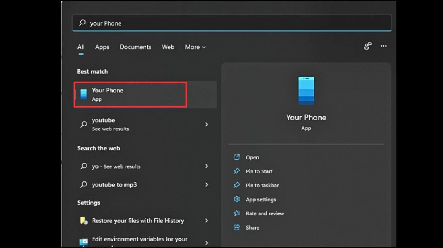Select the Web filter tab
The image size is (443, 248).
(168, 47)
